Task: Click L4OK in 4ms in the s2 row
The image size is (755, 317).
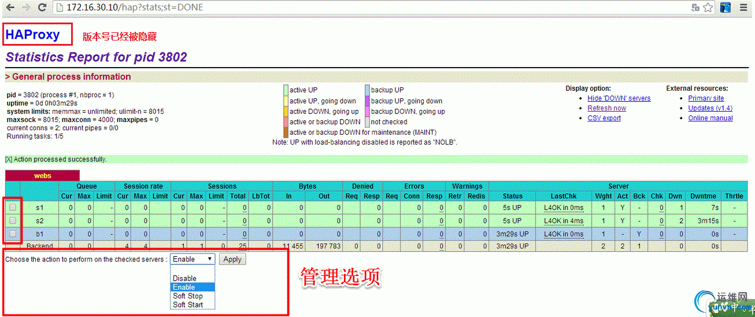Action: coord(564,221)
